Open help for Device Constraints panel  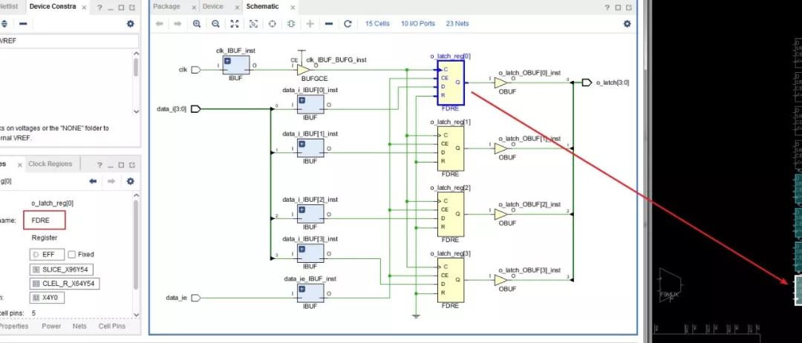click(100, 7)
